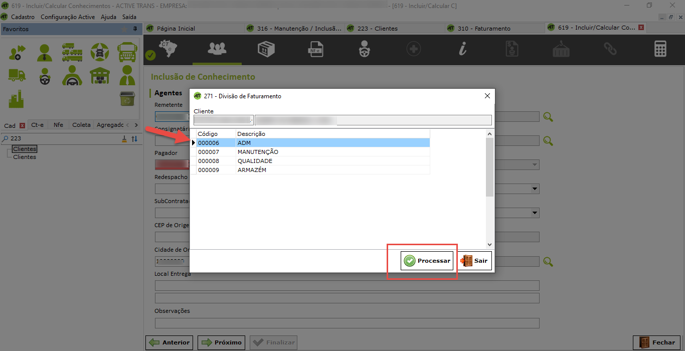Open the information 'i' step icon
Viewport: 685px width, 351px height.
463,49
